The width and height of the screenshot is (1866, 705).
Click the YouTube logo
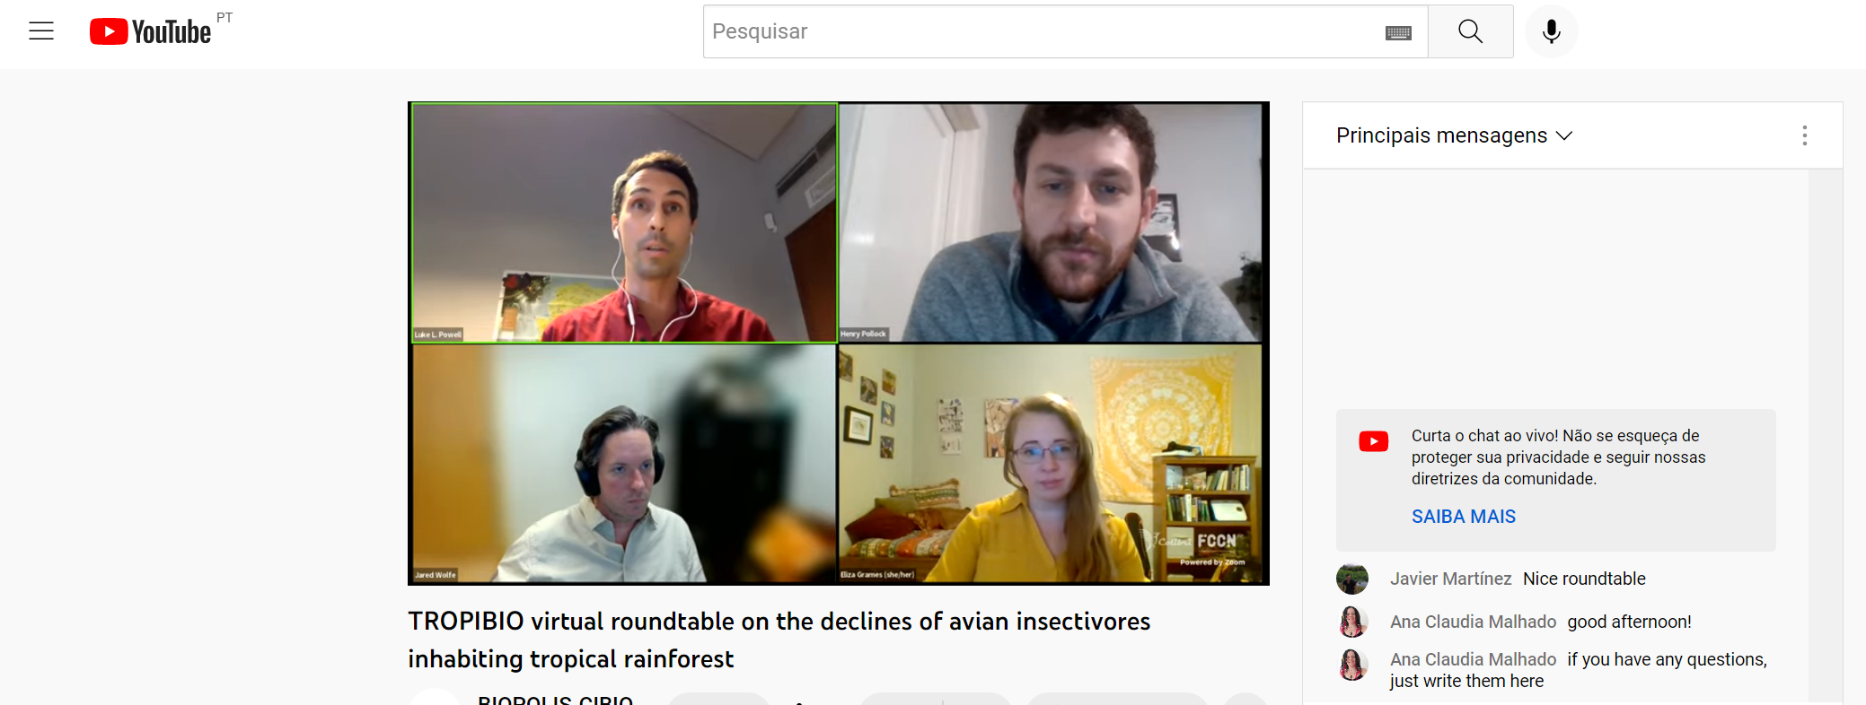pyautogui.click(x=150, y=31)
